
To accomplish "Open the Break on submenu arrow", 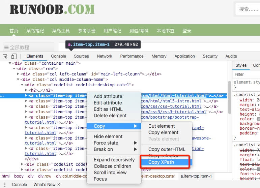I will coord(136,149).
